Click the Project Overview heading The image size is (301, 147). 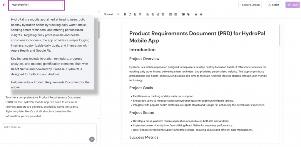pos(144,59)
